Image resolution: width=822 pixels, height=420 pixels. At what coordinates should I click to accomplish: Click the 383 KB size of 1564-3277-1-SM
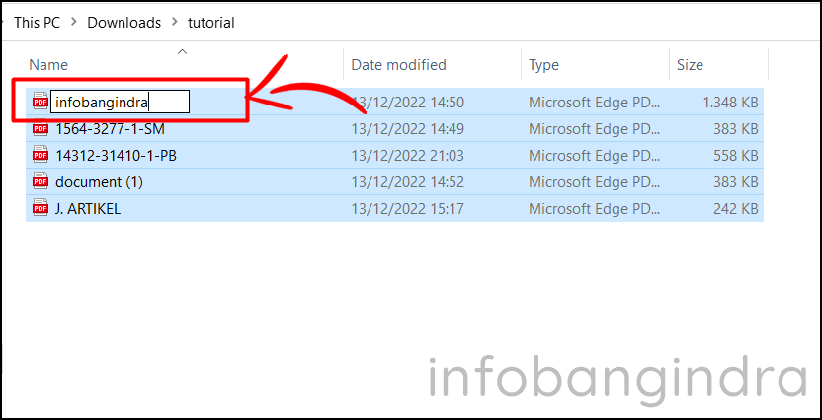click(736, 129)
